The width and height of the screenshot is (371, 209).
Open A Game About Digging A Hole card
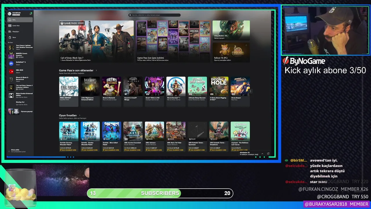(219, 91)
